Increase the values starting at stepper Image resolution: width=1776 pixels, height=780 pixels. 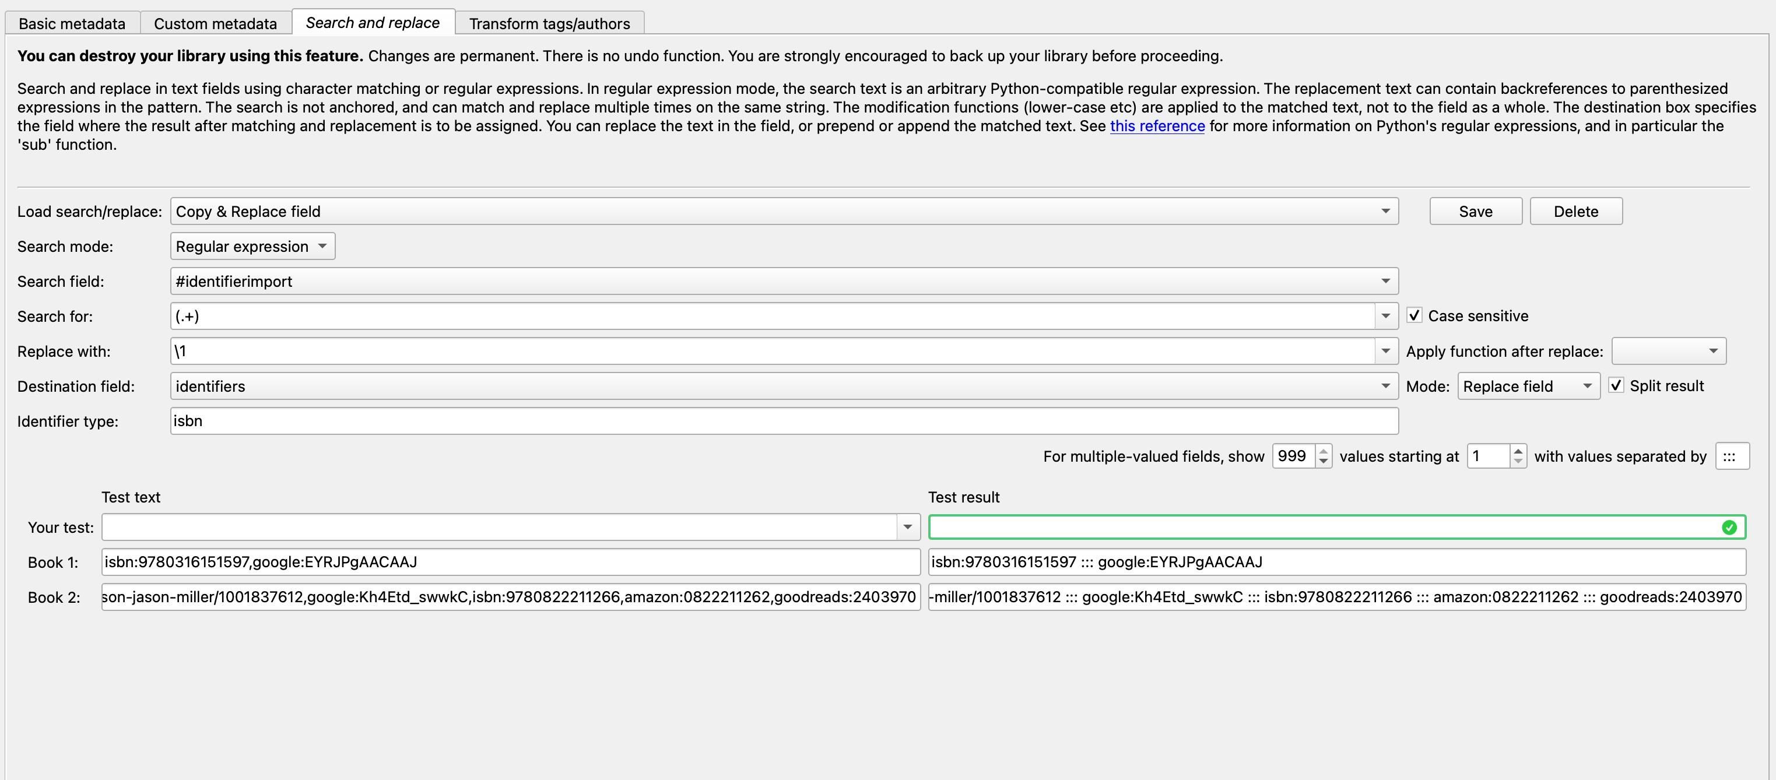tap(1518, 451)
